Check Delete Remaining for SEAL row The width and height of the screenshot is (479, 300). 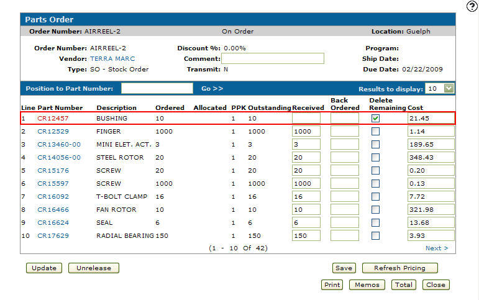[x=375, y=223]
